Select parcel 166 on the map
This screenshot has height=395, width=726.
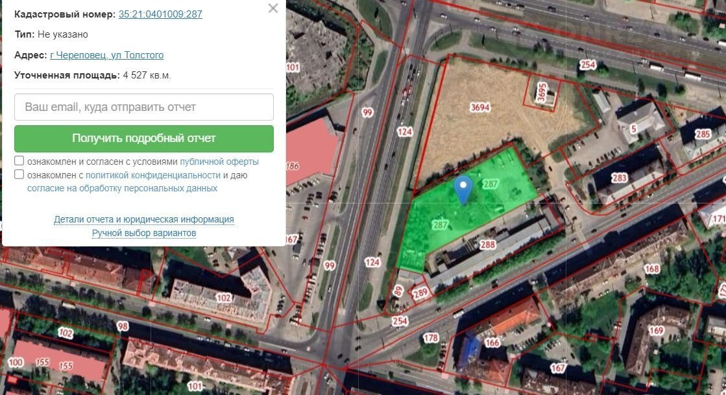[492, 342]
